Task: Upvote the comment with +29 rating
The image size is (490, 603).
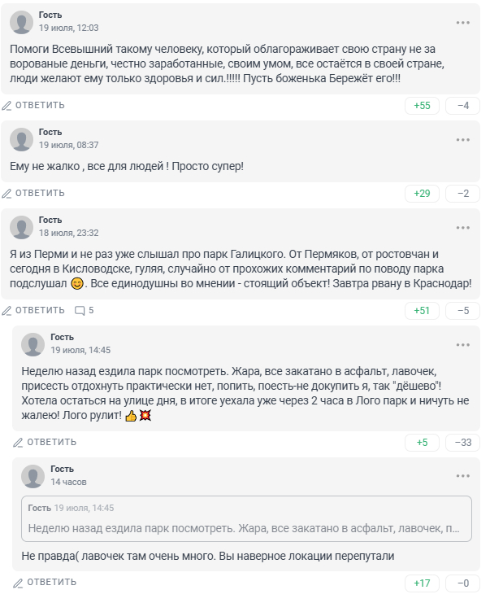Action: [x=422, y=194]
